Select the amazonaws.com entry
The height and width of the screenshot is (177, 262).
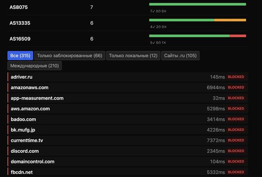(x=128, y=87)
